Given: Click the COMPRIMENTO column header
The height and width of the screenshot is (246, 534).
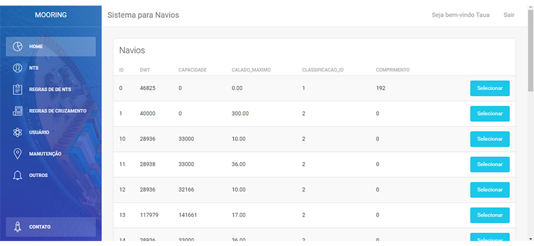Looking at the screenshot, I should (393, 70).
